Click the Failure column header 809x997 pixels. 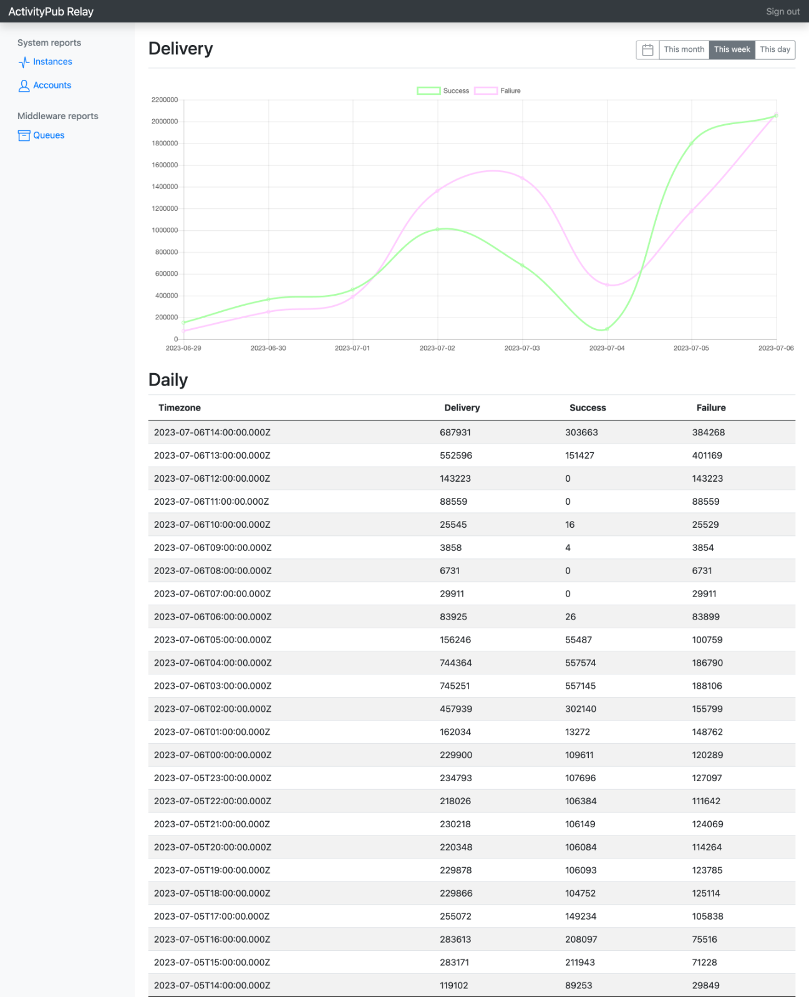(x=710, y=407)
